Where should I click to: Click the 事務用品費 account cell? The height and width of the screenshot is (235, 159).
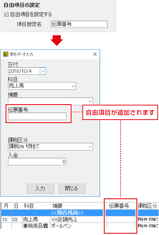point(35,226)
